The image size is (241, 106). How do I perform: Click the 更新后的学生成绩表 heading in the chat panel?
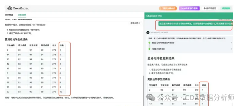[x=159, y=79]
